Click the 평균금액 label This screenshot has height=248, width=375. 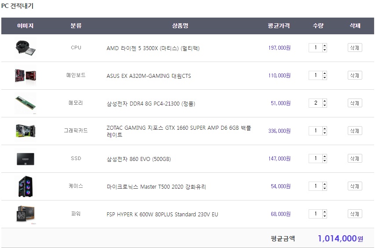pyautogui.click(x=283, y=238)
